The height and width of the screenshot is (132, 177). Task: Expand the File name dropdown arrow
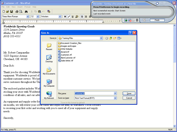115,94
